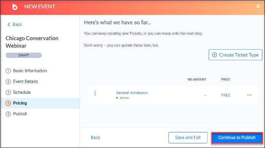The image size is (265, 148).
Task: Click the Bloomerang logo icon in header
Action: 15,7
